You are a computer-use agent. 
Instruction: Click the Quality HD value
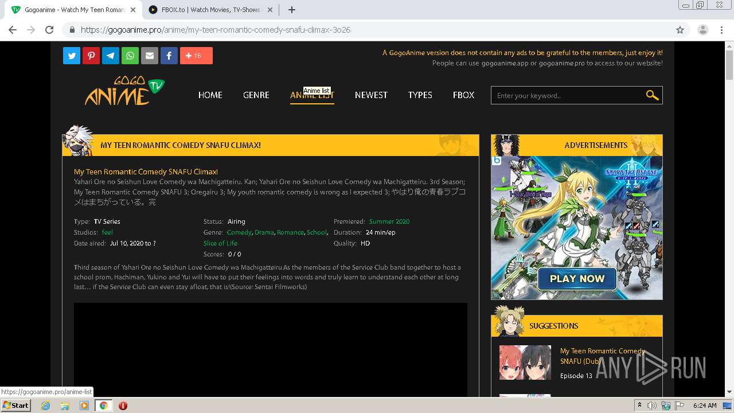point(365,243)
